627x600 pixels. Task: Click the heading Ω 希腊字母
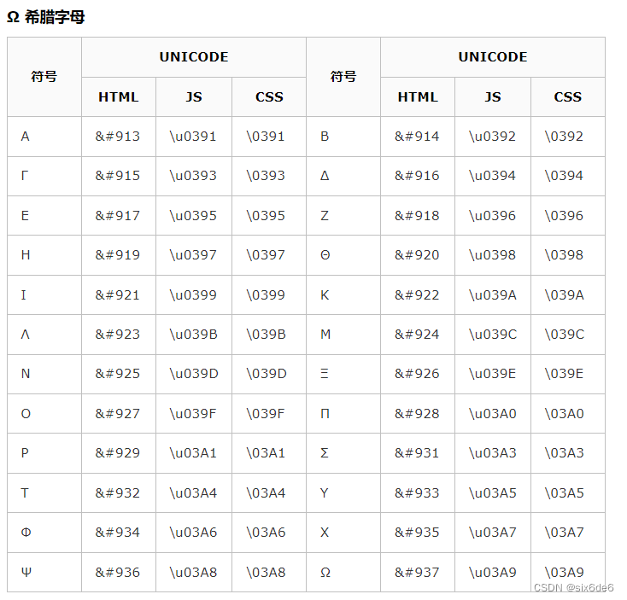tap(46, 17)
